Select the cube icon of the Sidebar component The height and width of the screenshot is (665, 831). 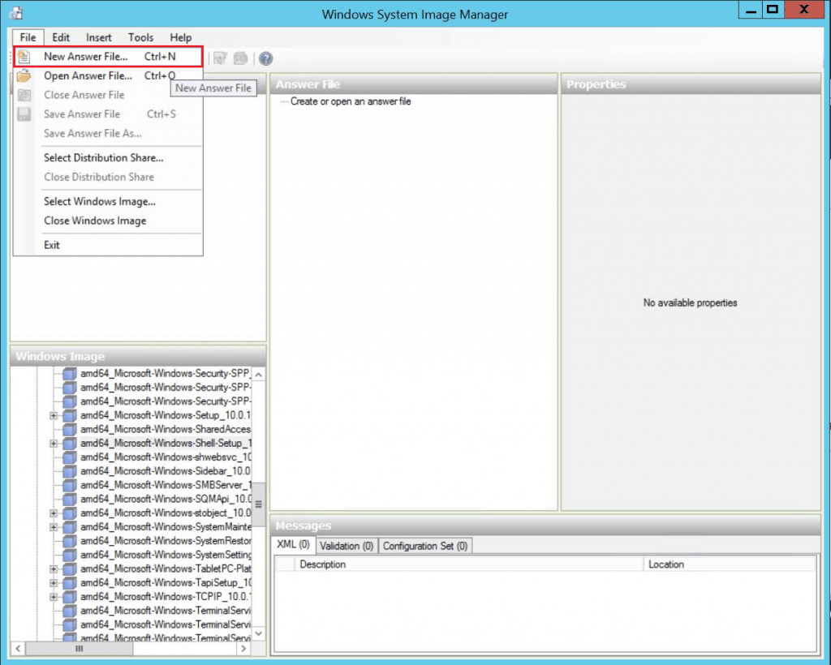point(70,471)
